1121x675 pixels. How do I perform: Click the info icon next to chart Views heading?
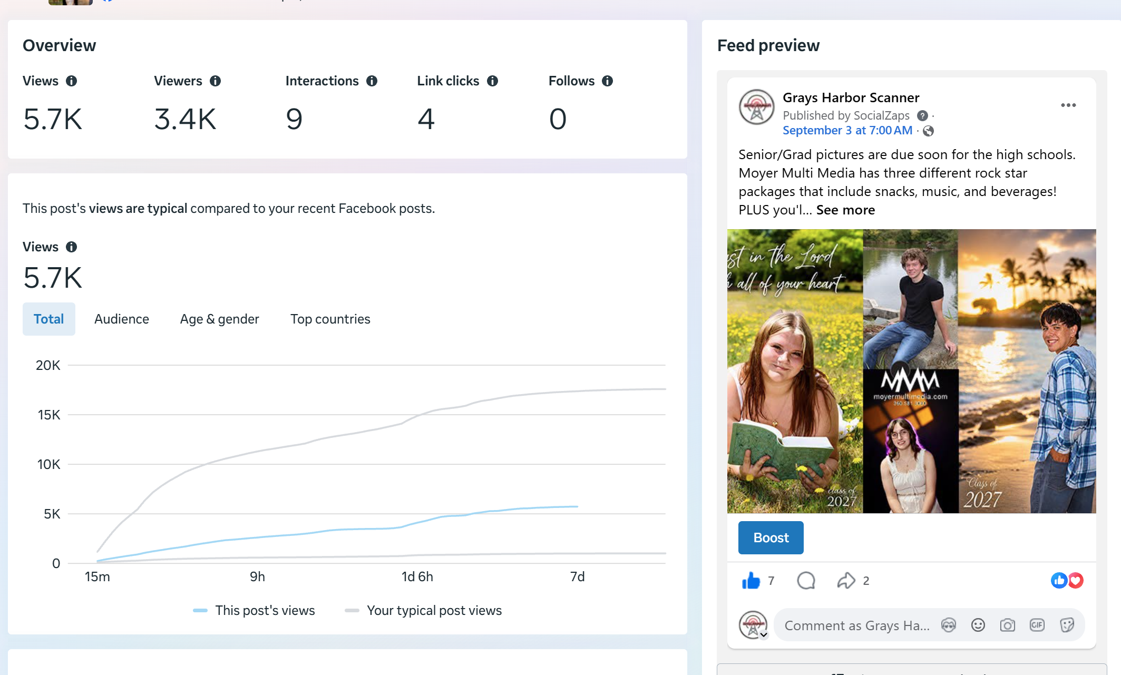point(71,247)
